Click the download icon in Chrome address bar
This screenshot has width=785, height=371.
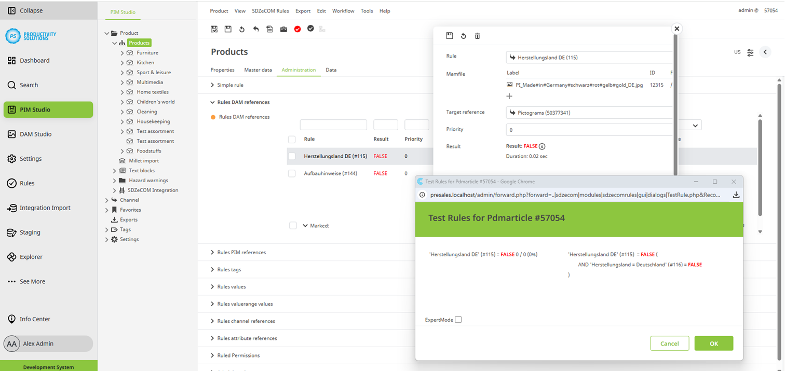[736, 195]
